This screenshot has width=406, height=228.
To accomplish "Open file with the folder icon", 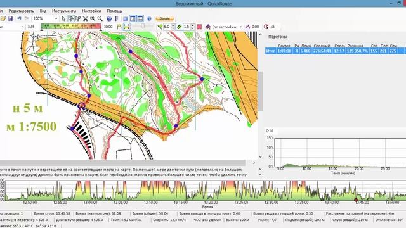I will 3,18.
